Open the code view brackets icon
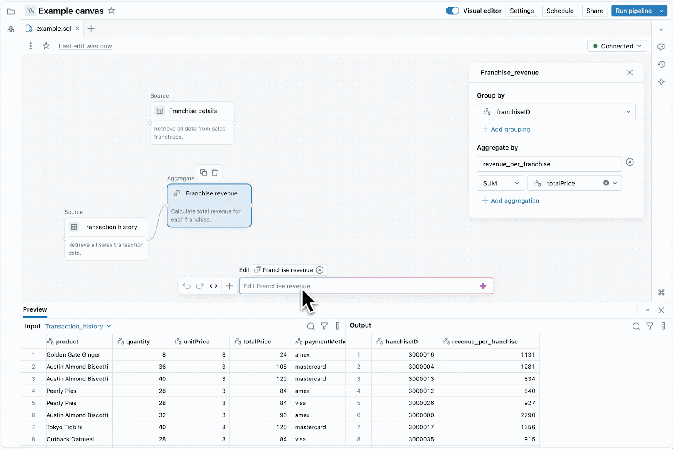The width and height of the screenshot is (673, 449). (214, 286)
